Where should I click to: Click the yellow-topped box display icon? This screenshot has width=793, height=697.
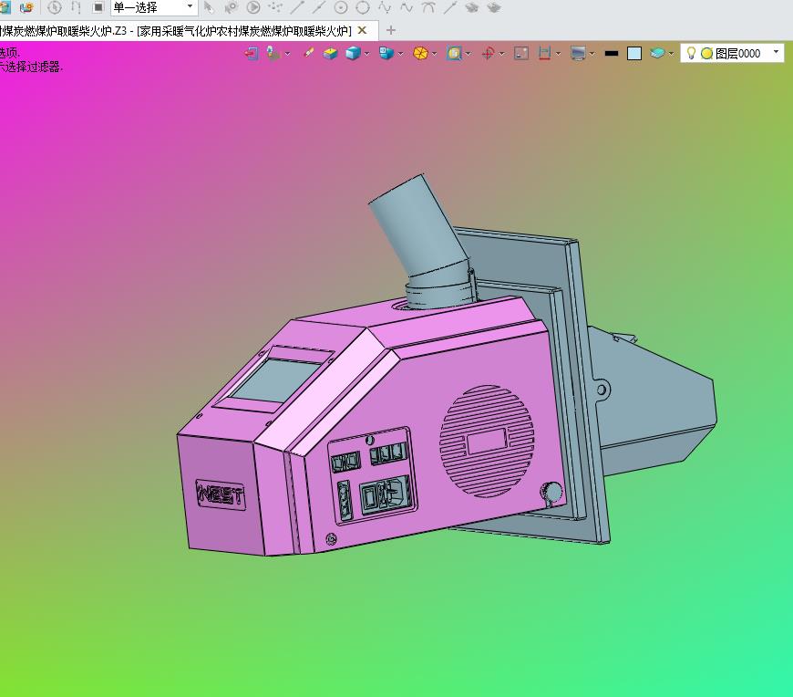[330, 53]
